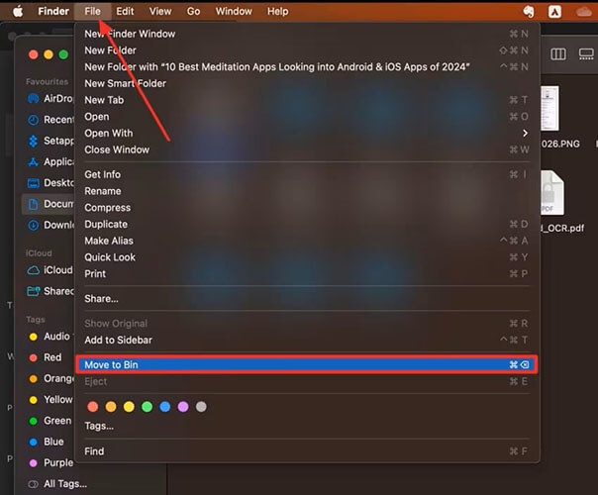The image size is (598, 495).
Task: Switch Finder to column view icon
Action: click(558, 54)
